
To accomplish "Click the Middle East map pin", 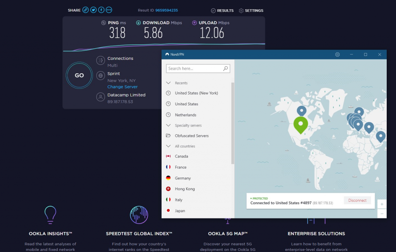I will pyautogui.click(x=381, y=136).
